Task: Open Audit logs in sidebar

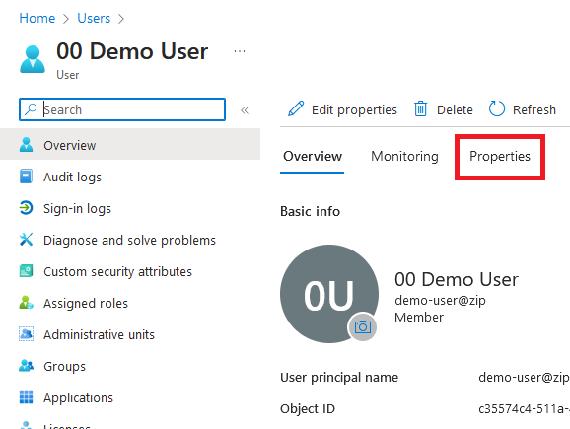Action: [72, 178]
